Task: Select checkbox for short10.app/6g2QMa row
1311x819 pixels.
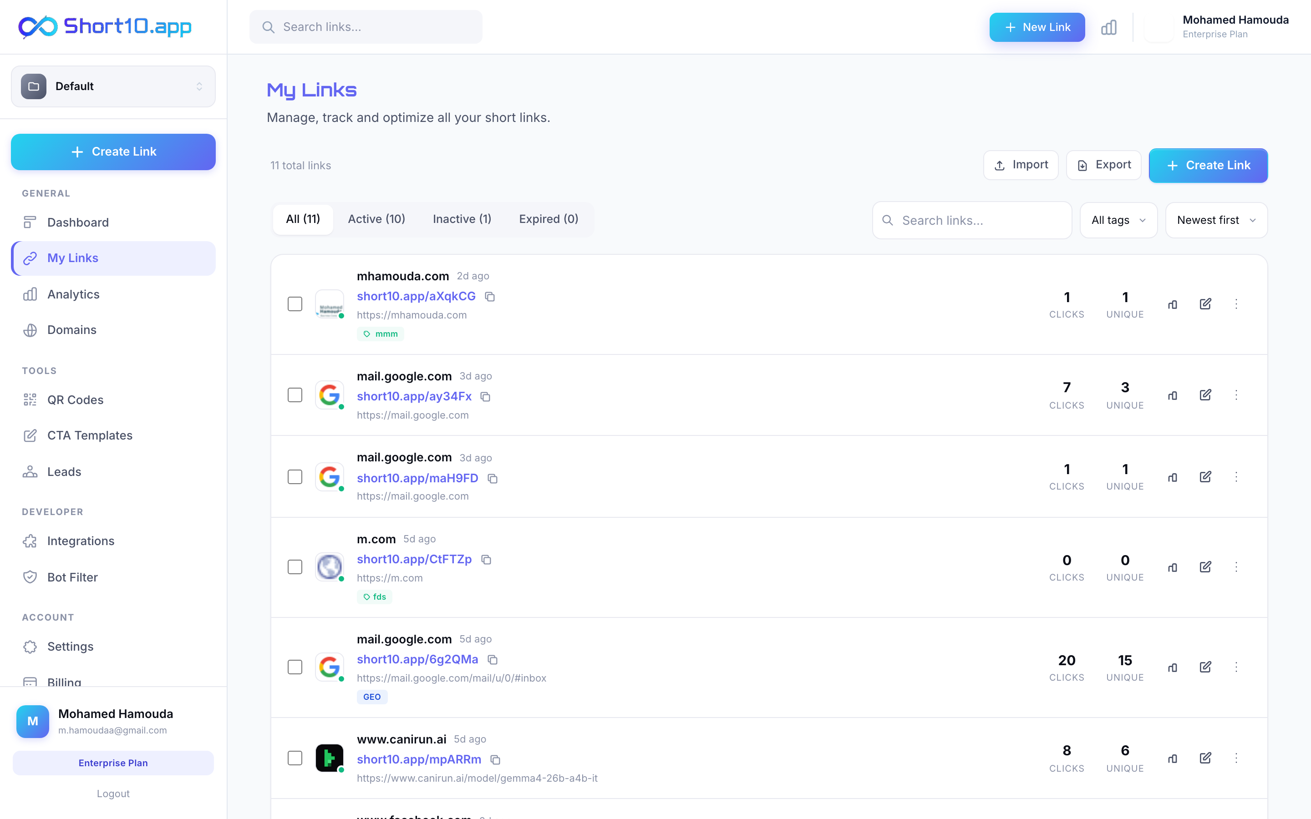Action: pyautogui.click(x=295, y=667)
